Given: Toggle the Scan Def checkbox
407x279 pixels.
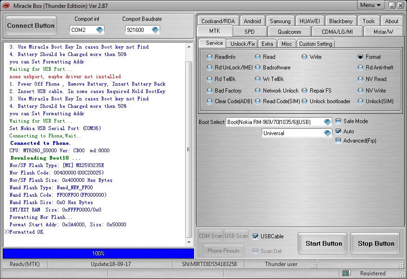Looking at the screenshot, I should pyautogui.click(x=256, y=251).
